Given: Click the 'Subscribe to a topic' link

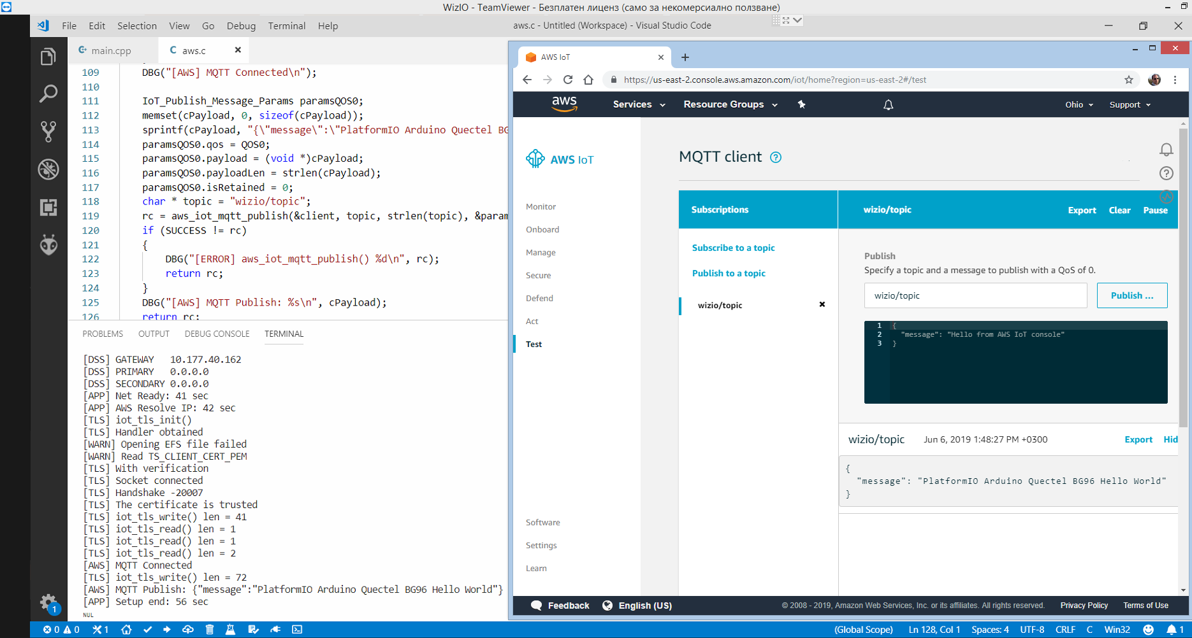Looking at the screenshot, I should [734, 248].
